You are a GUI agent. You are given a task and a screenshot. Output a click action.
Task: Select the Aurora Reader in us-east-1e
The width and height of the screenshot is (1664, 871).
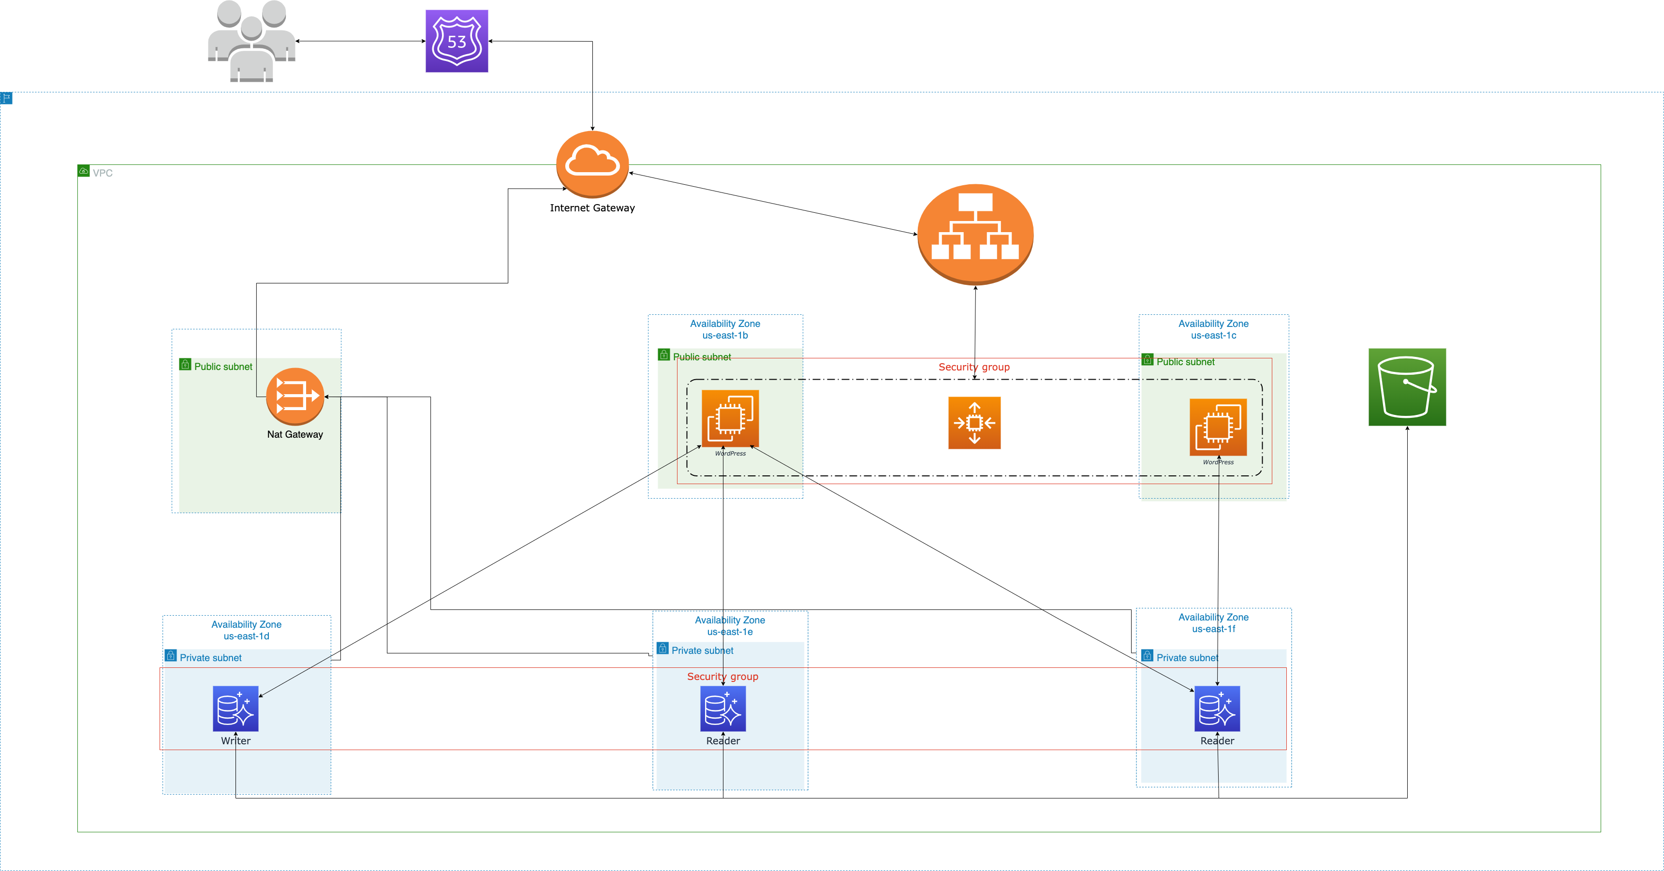click(x=723, y=708)
